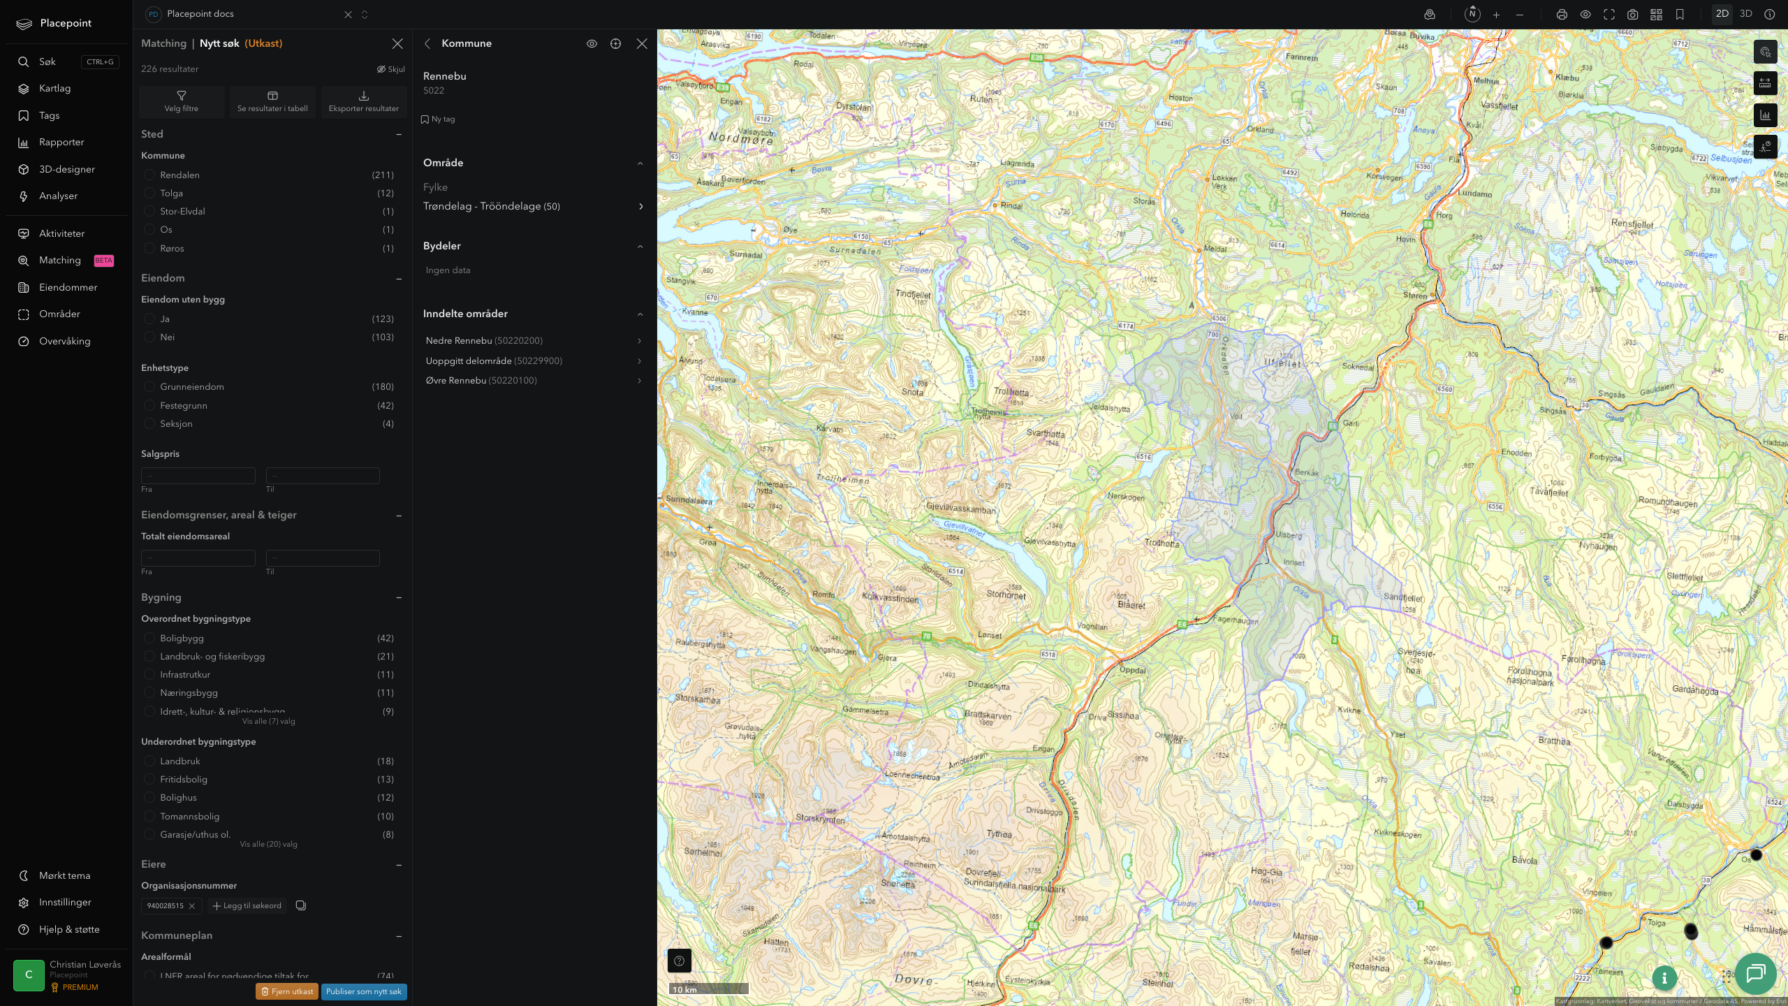Screen dimensions: 1788x1006
Task: Open Øvre Rennebu subarea
Action: (x=534, y=380)
